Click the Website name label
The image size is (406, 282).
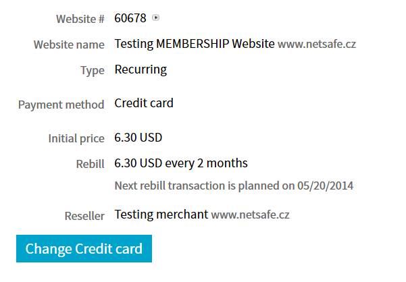[69, 45]
